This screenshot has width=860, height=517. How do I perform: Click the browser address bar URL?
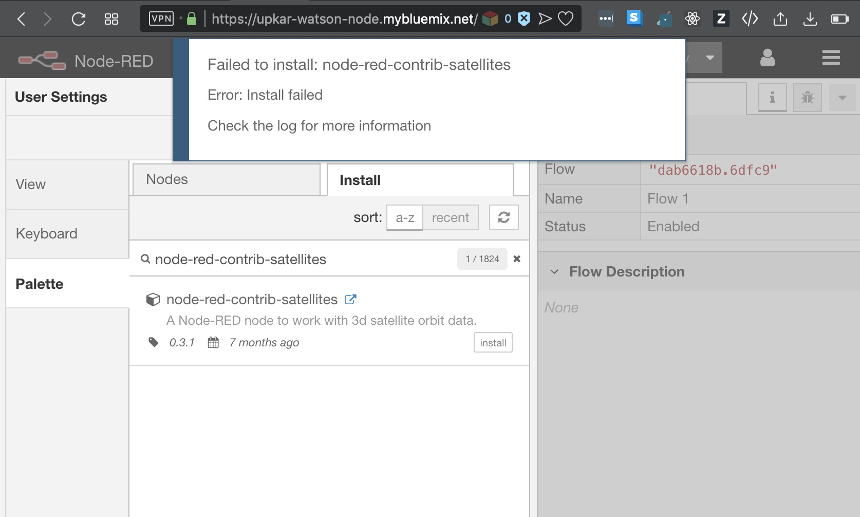344,19
